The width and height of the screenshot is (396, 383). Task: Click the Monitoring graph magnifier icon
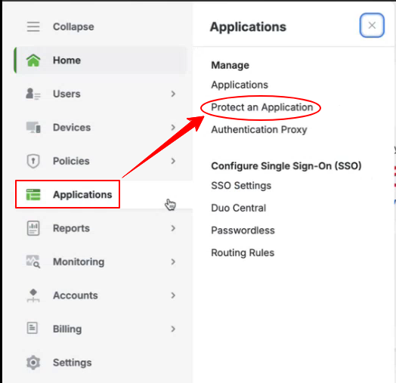pyautogui.click(x=33, y=261)
